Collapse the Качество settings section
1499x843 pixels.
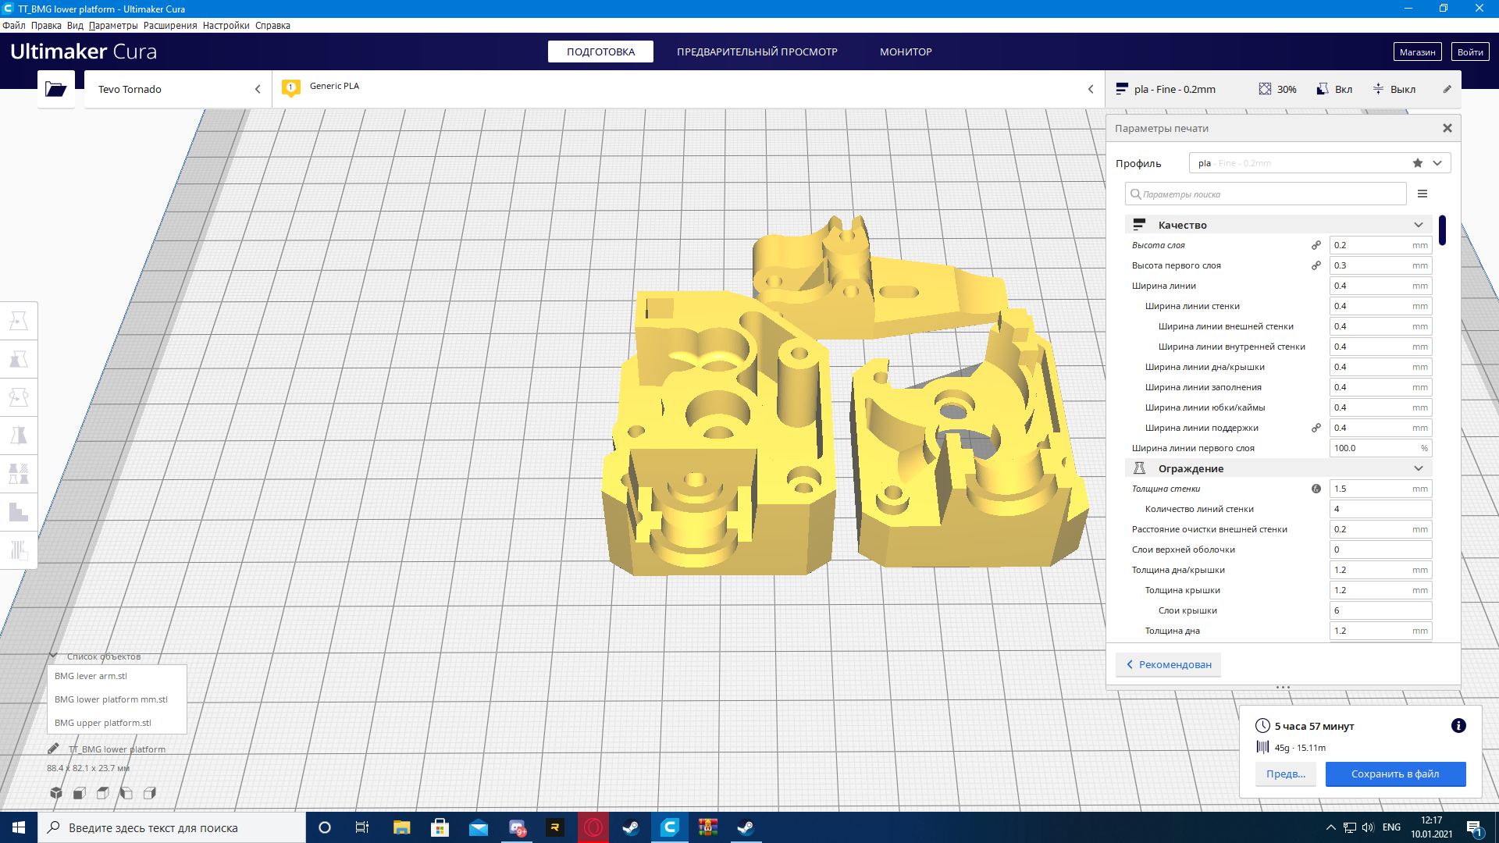pos(1419,225)
